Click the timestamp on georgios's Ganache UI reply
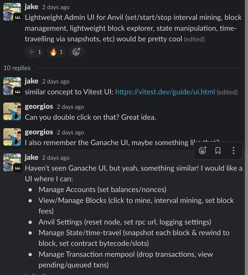The image size is (248, 275). point(70,132)
